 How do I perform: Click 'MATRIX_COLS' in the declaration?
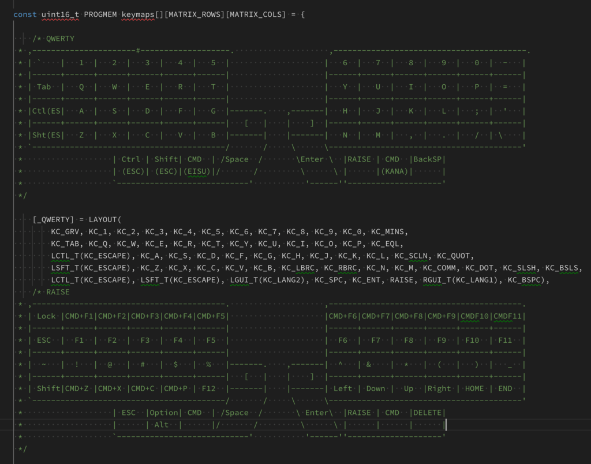tap(256, 14)
